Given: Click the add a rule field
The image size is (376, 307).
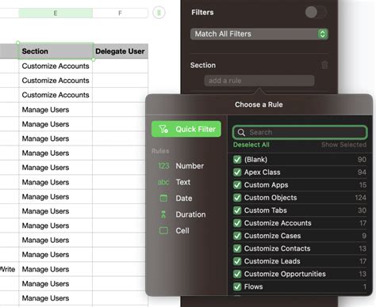Looking at the screenshot, I should coord(259,81).
